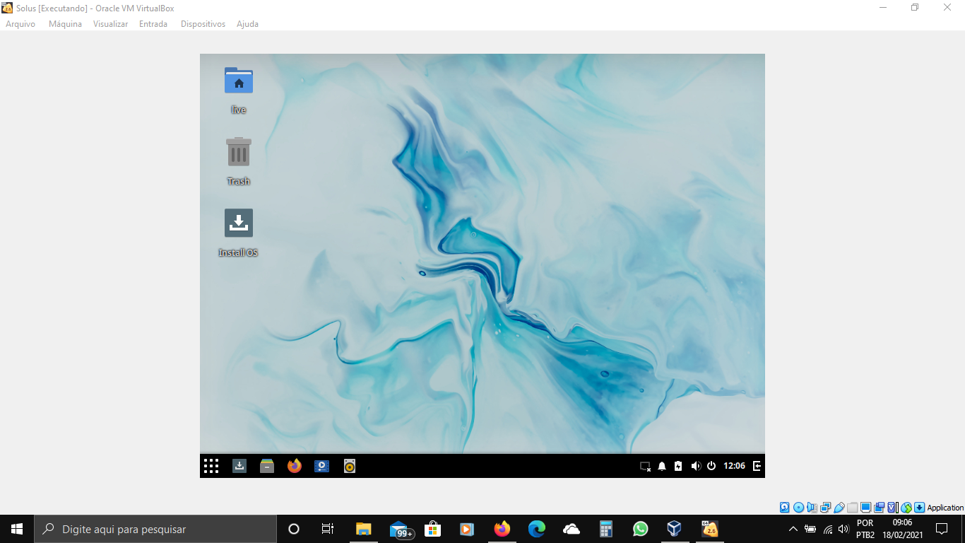Click the Windows tray Wi-Fi icon
This screenshot has height=543, width=965.
827,529
